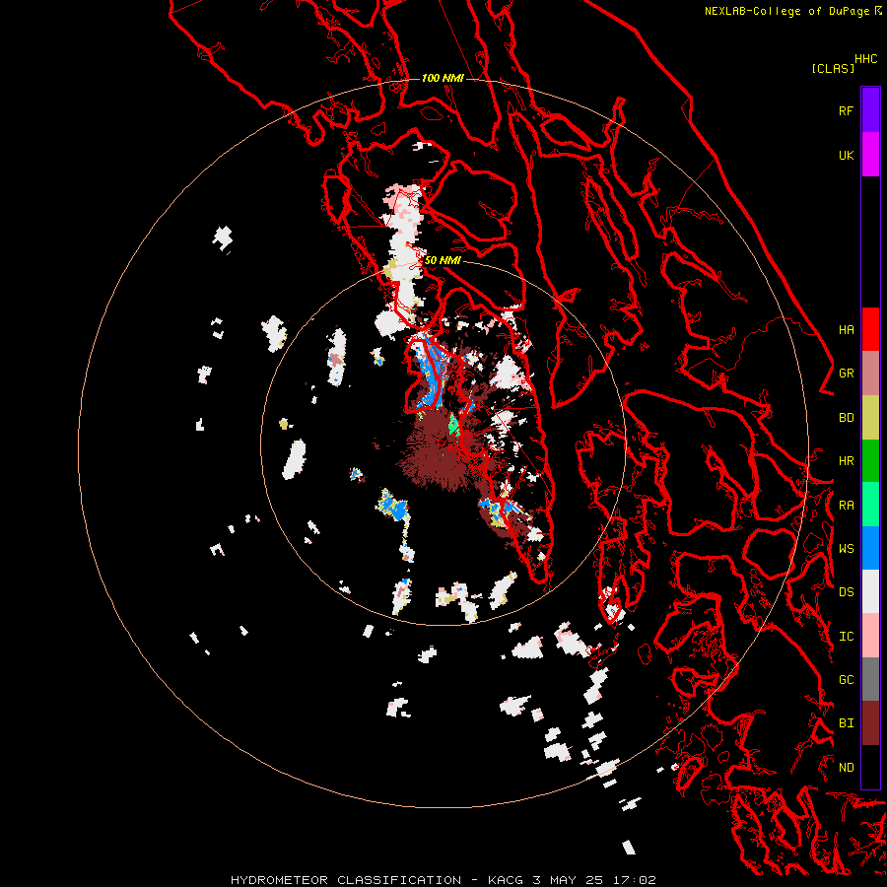Click the HA legend label

[846, 330]
